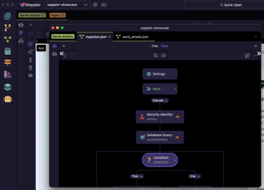Open the Routing signpost icon
Screen dimensions: 264x190
(x=7, y=62)
